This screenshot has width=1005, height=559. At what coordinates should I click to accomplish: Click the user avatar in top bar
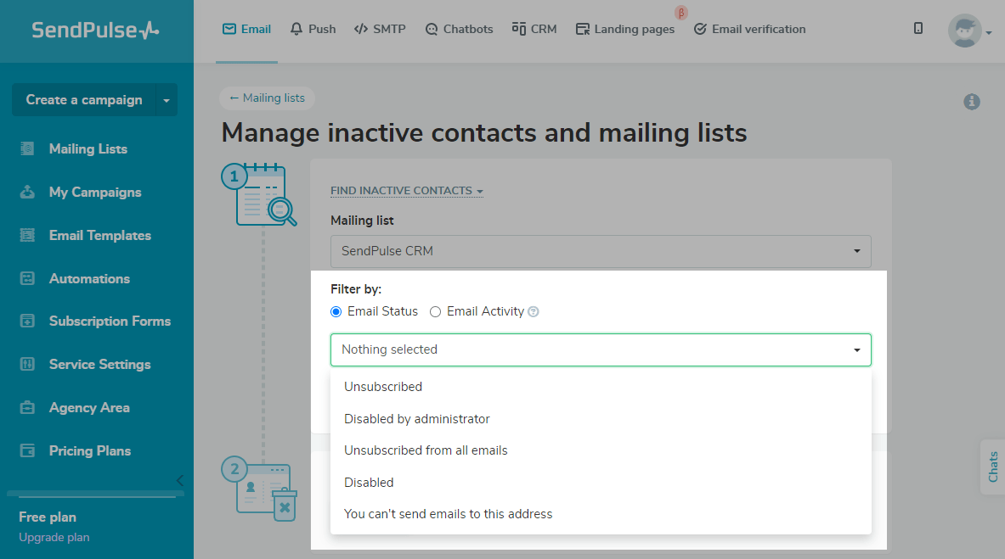pos(964,31)
